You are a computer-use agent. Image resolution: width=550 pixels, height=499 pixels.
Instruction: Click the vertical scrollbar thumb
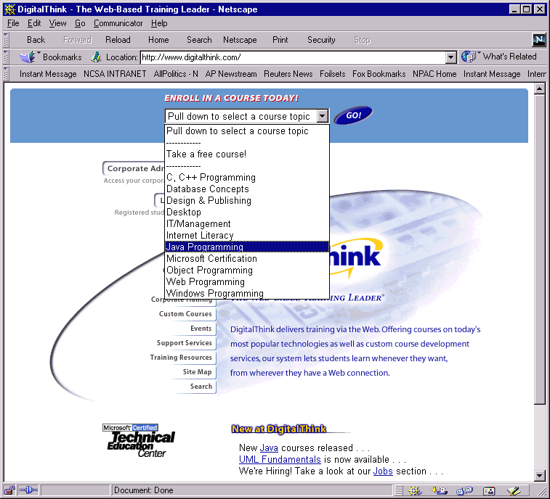540,249
